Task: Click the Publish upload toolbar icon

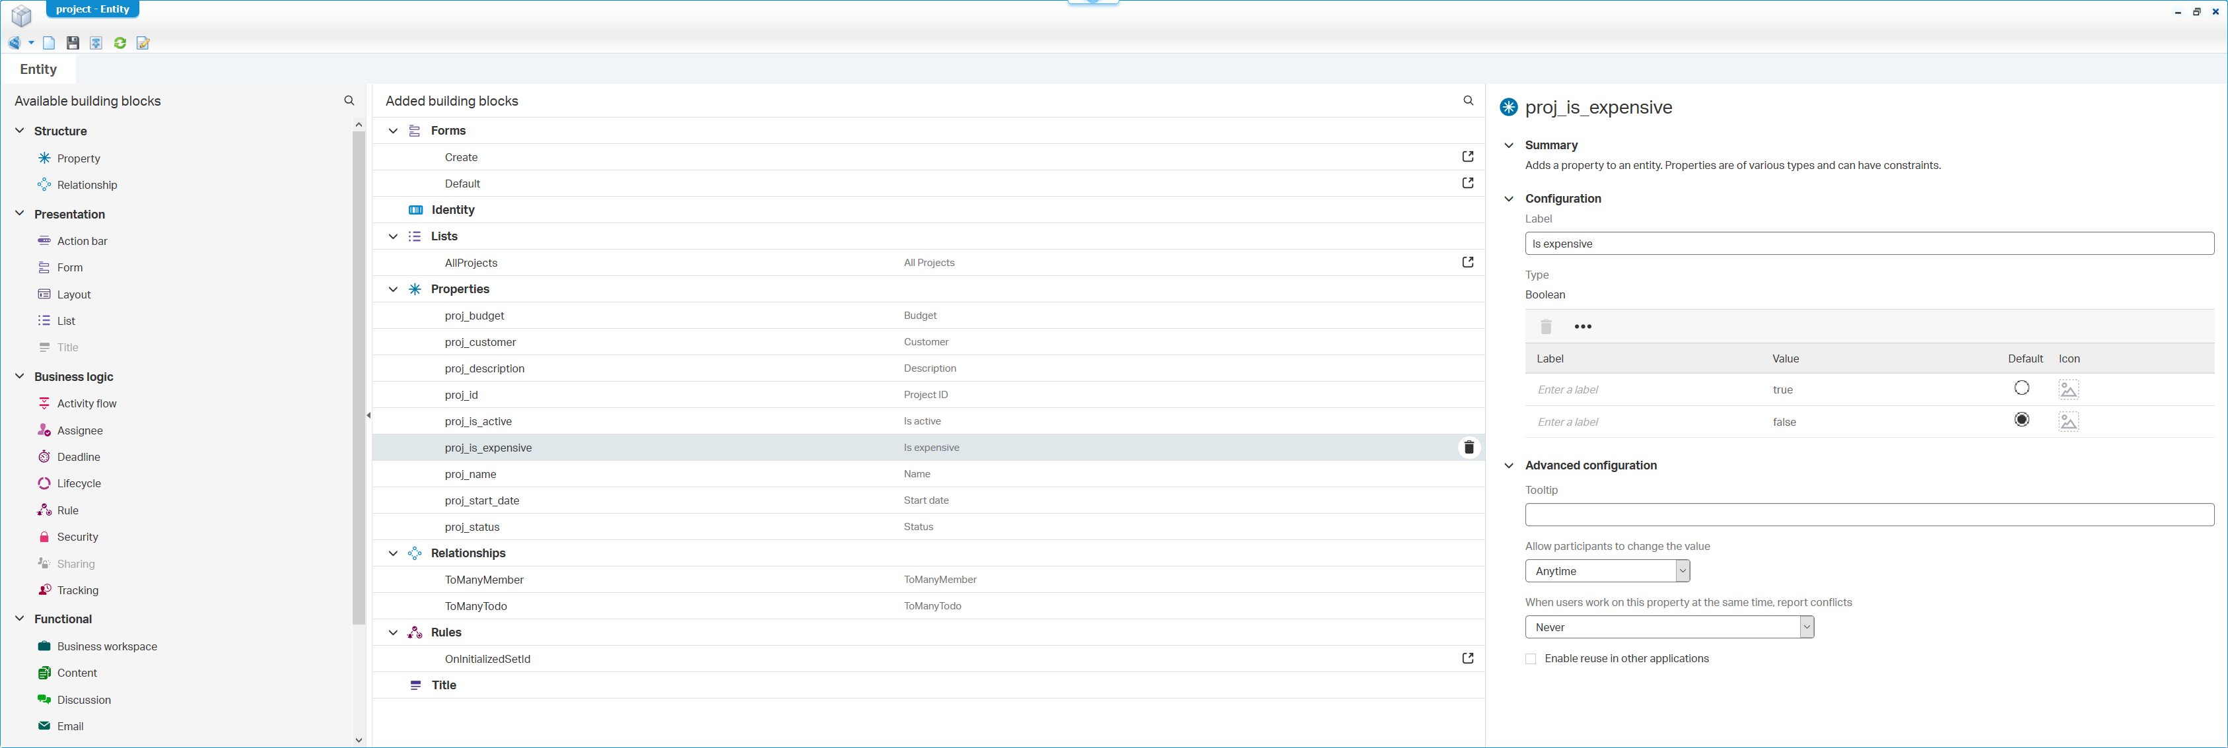Action: point(96,43)
